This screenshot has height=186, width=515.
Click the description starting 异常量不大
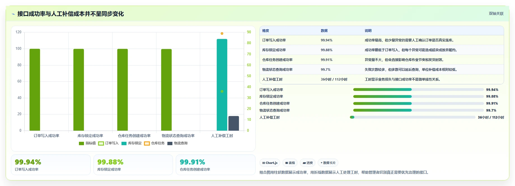405,60
